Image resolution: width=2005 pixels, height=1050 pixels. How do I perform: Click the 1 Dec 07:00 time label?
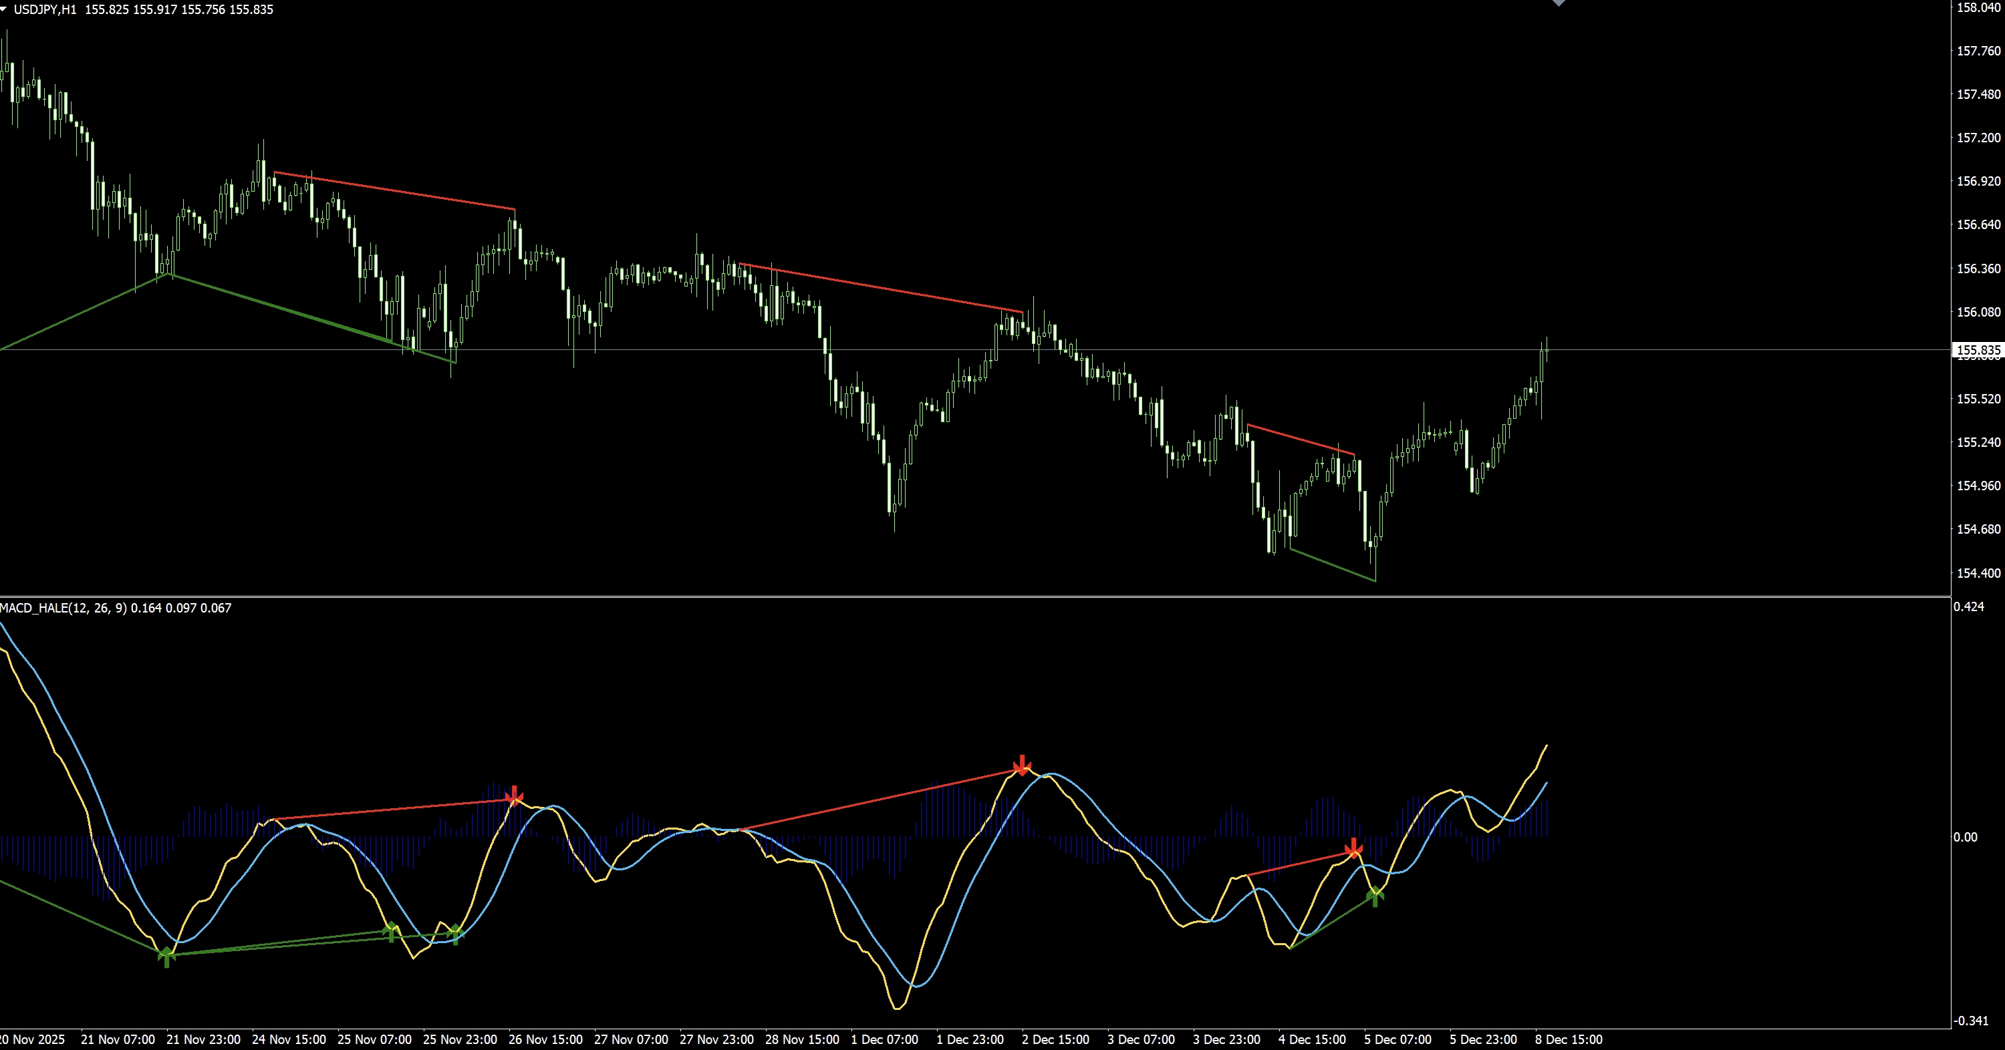(x=884, y=1039)
